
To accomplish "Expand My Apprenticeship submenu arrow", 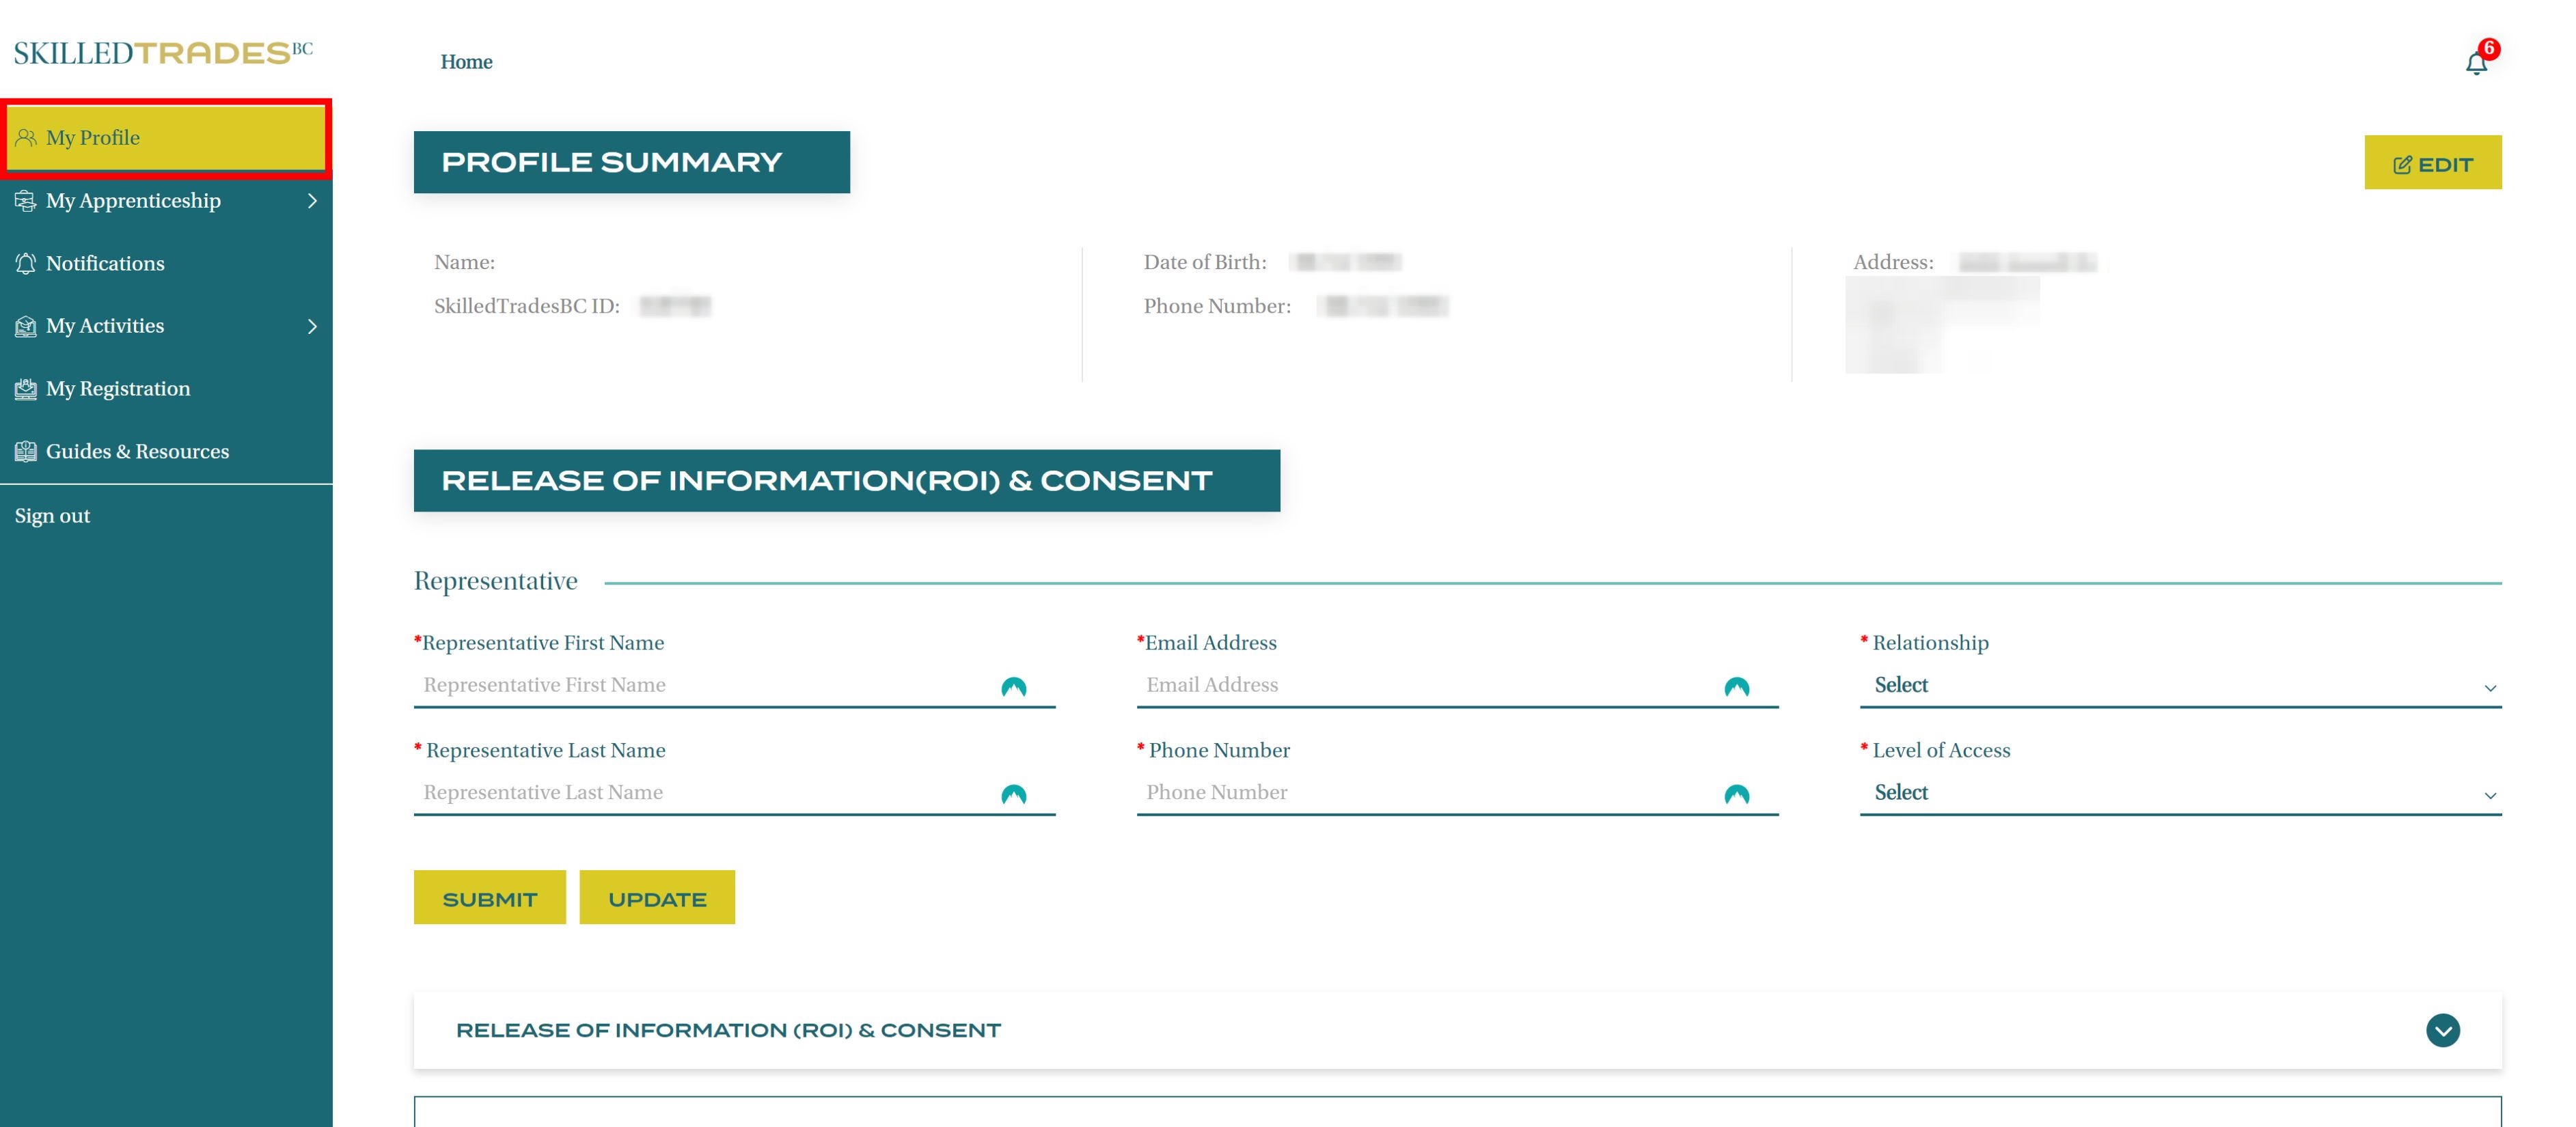I will pos(312,201).
